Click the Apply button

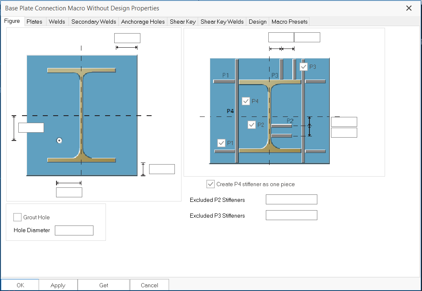click(58, 285)
